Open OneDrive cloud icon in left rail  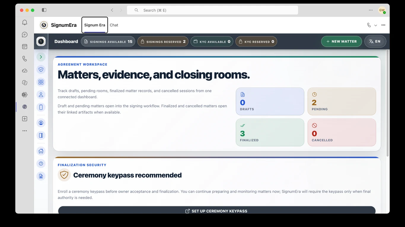pos(25,71)
